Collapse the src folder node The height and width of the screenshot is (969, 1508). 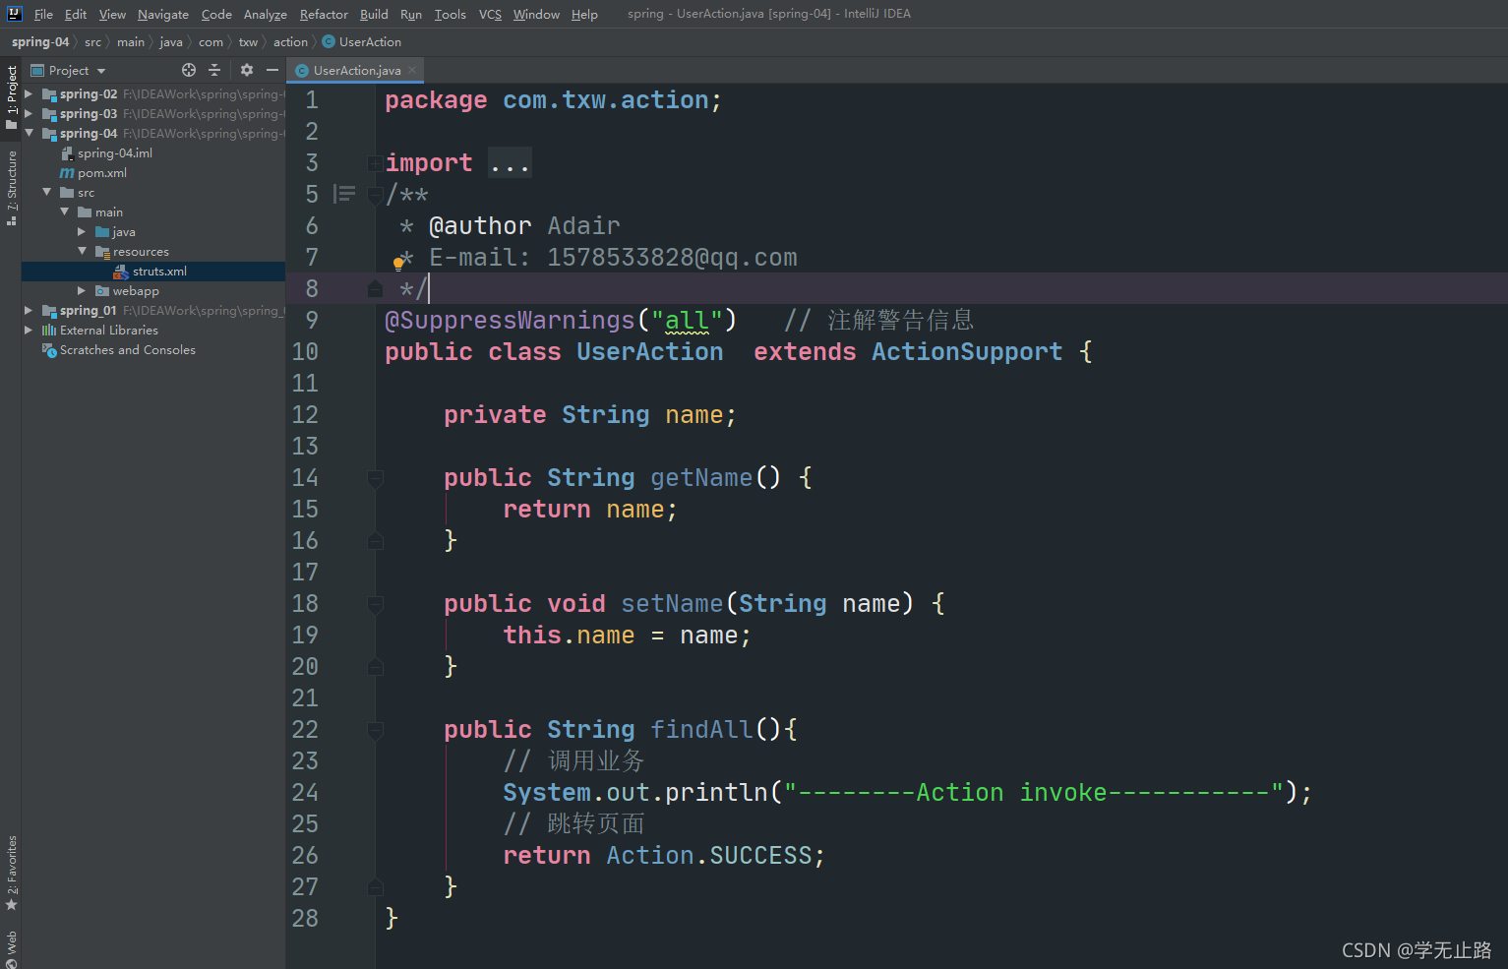pos(46,192)
